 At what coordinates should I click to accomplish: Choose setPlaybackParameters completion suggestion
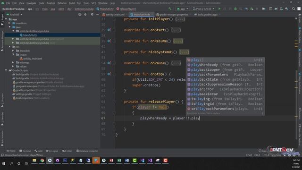225,109
